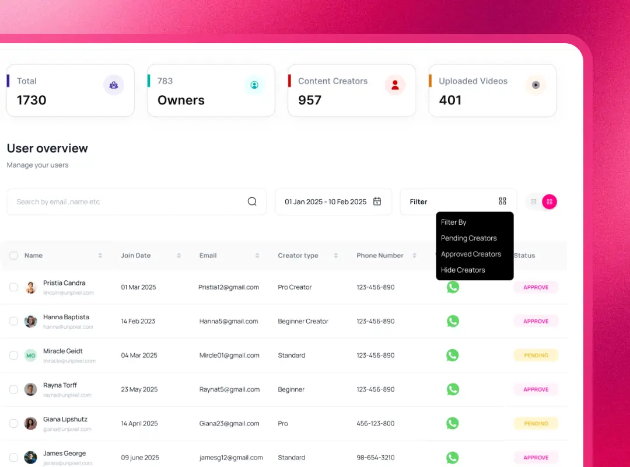This screenshot has width=630, height=467.
Task: Click the name Giana Lipshutz
Action: pyautogui.click(x=65, y=419)
